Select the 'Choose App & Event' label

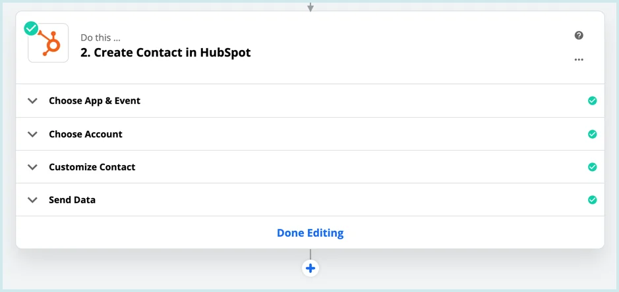click(95, 101)
